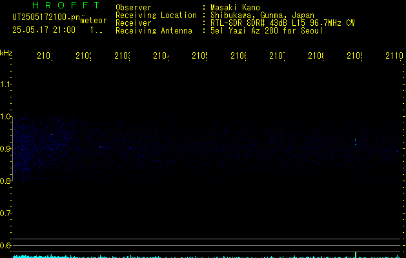Viewport: 406px width, 258px height.
Task: Click the "Receiver" field label
Action: (134, 23)
